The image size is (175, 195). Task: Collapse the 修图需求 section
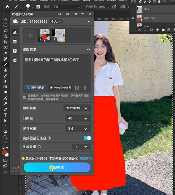click(89, 49)
